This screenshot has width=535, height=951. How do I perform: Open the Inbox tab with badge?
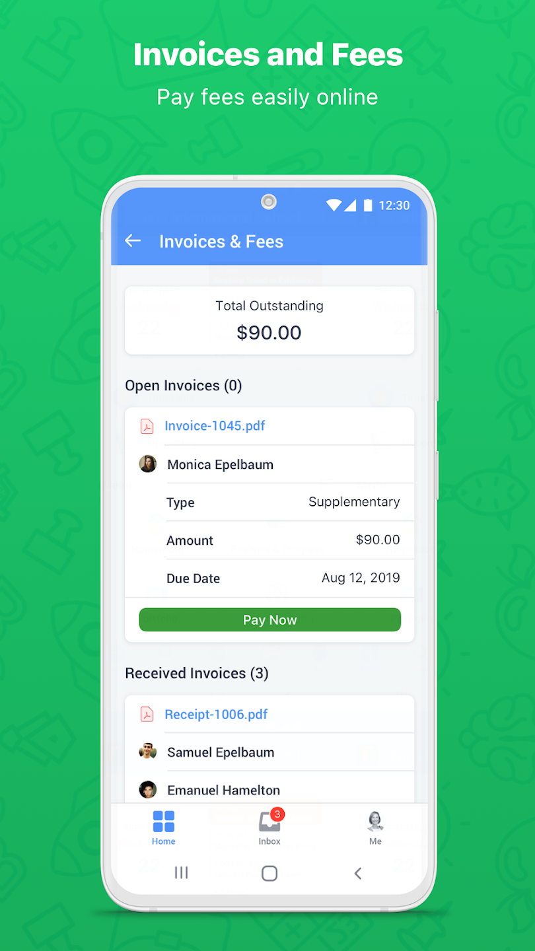tap(269, 828)
